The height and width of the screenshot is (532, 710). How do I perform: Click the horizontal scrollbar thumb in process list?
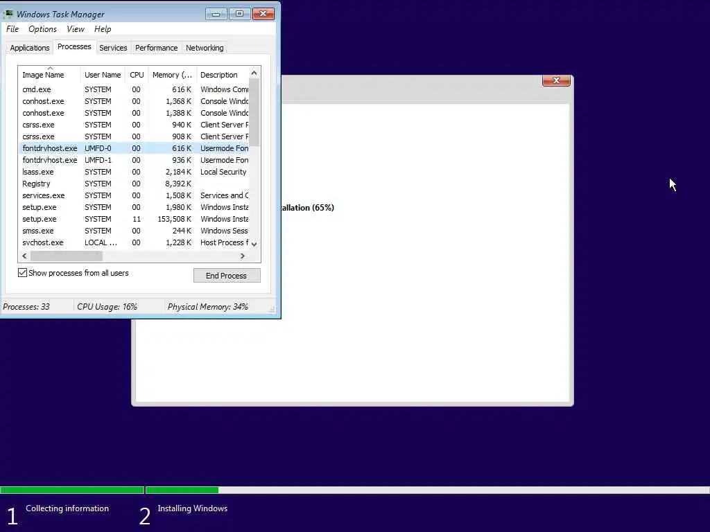67,256
